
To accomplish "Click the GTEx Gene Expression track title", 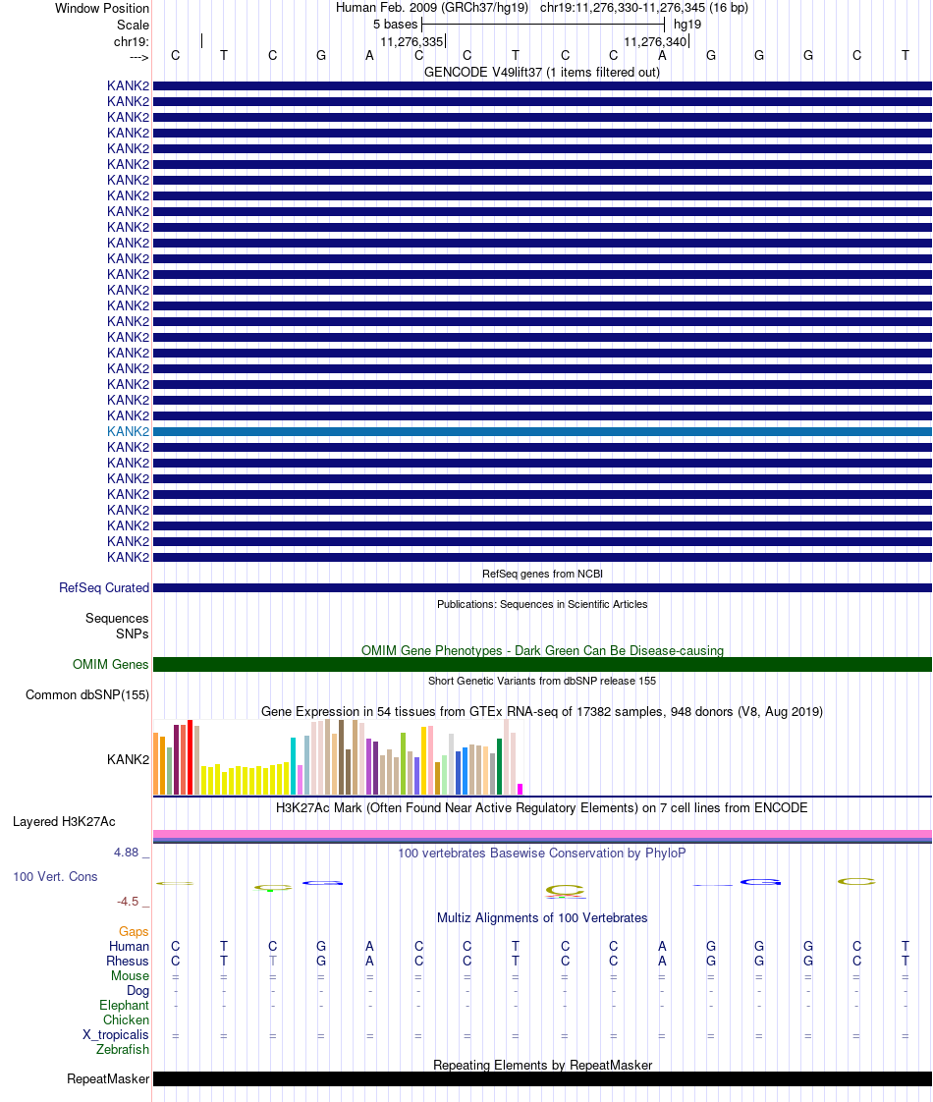I will tap(542, 711).
